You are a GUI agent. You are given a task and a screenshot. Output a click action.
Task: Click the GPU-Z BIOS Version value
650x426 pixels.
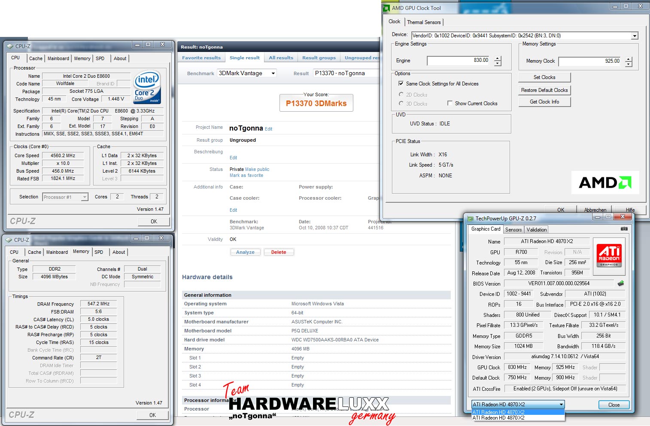559,283
